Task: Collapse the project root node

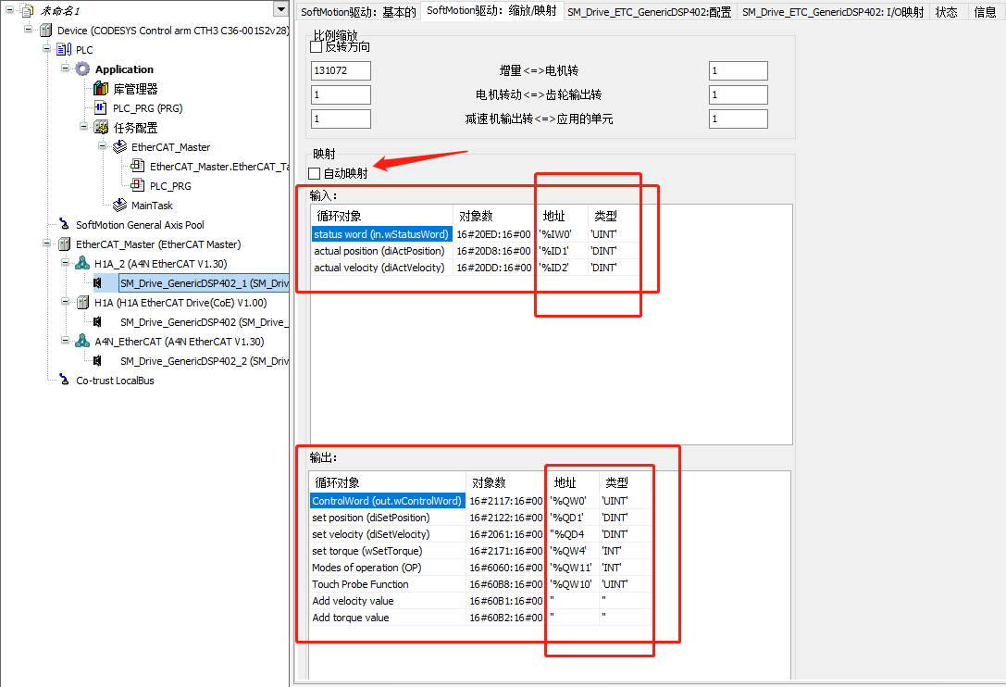Action: pyautogui.click(x=9, y=9)
